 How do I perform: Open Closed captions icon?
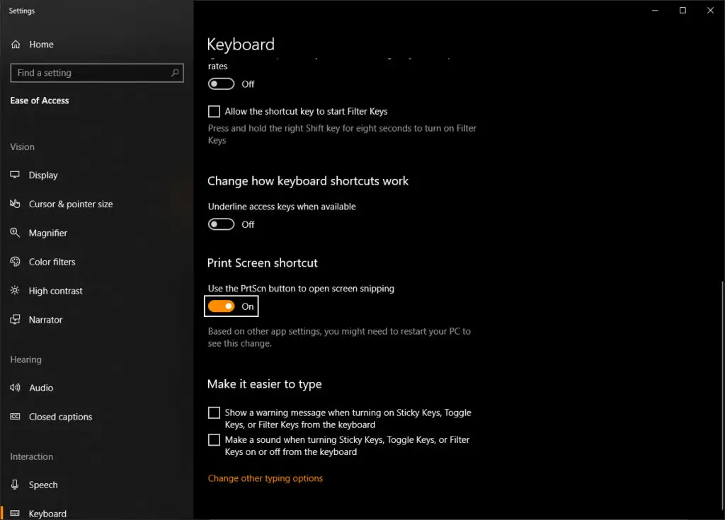[16, 417]
